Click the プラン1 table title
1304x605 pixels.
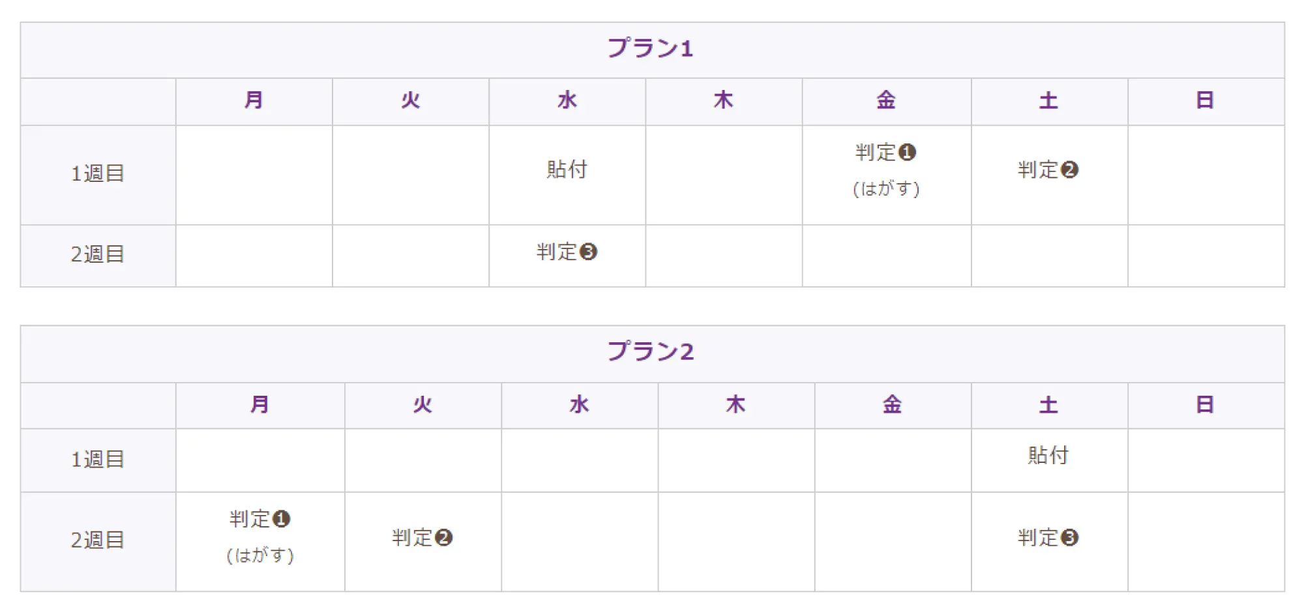click(x=650, y=48)
